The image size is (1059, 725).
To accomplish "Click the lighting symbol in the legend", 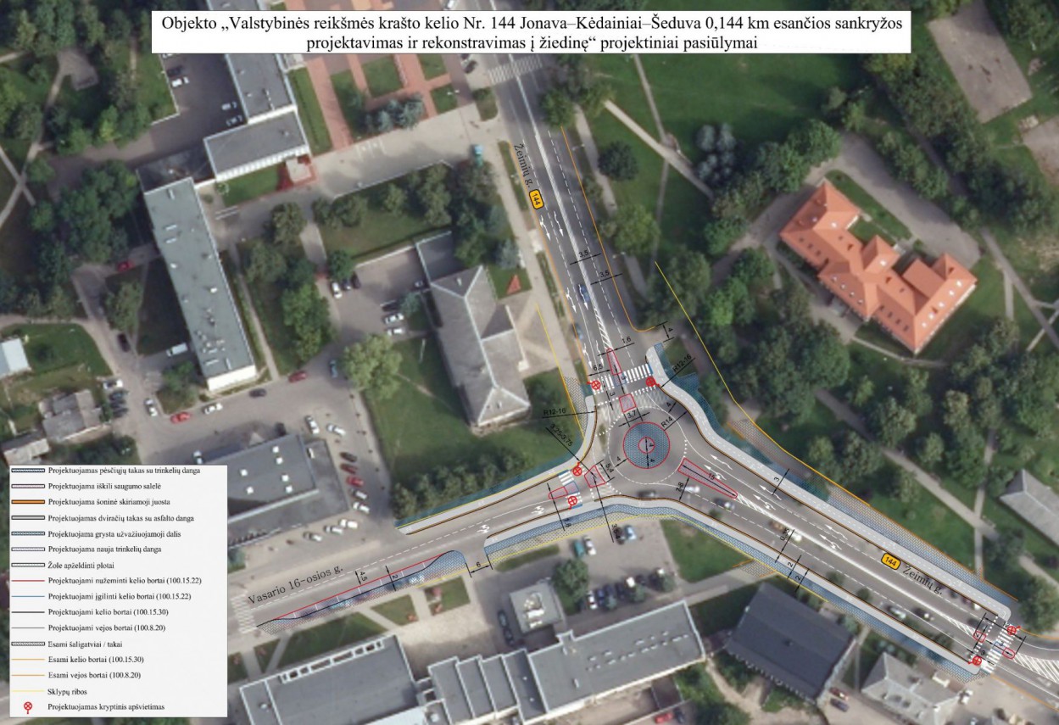I will click(26, 705).
